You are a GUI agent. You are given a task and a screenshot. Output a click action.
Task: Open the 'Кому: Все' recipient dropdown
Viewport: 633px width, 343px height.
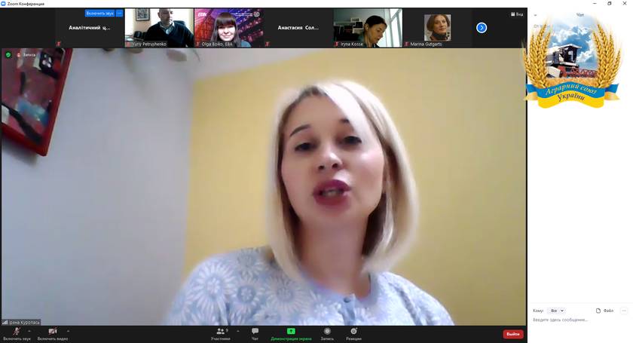[557, 311]
